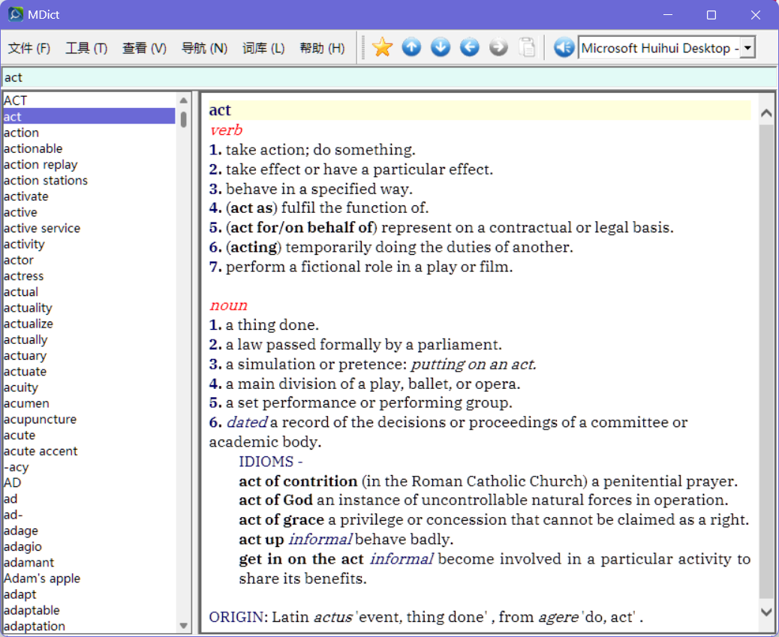Expand the Microsoft Huihui Desktop voice dropdown
The image size is (779, 637).
(x=747, y=48)
